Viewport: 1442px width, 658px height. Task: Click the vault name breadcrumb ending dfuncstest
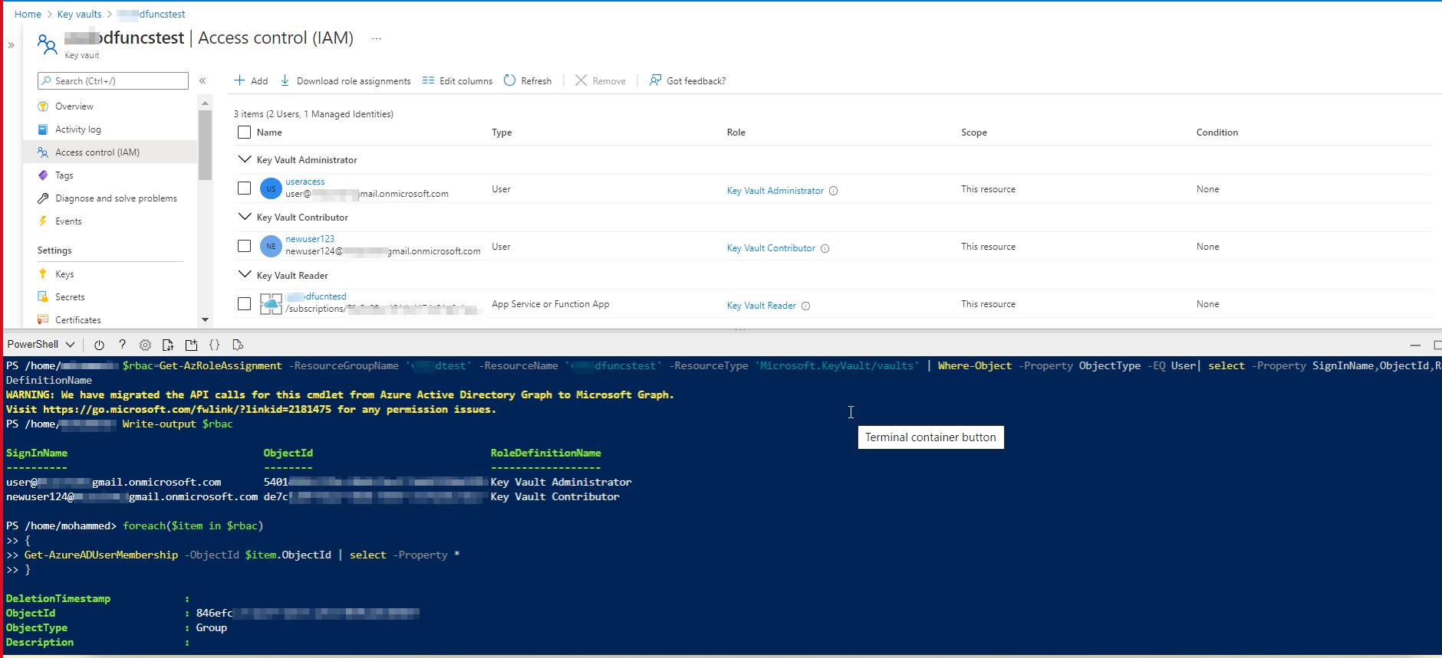point(151,14)
